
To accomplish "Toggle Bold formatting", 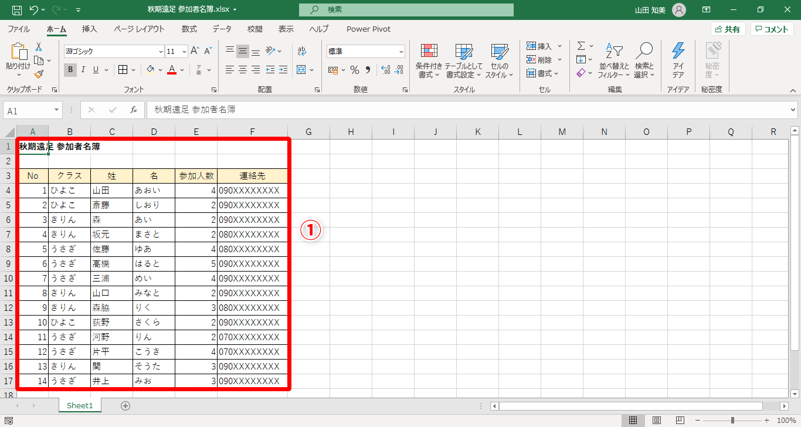I will pyautogui.click(x=70, y=70).
